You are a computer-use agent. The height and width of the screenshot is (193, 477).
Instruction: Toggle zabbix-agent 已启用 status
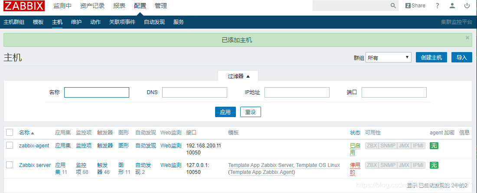click(x=355, y=149)
